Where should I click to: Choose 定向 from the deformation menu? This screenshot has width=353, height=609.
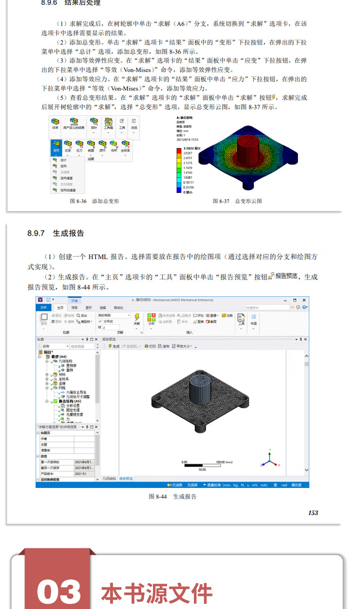(x=67, y=166)
